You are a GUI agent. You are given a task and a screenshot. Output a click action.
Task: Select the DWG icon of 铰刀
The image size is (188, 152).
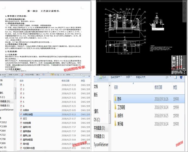(21, 119)
